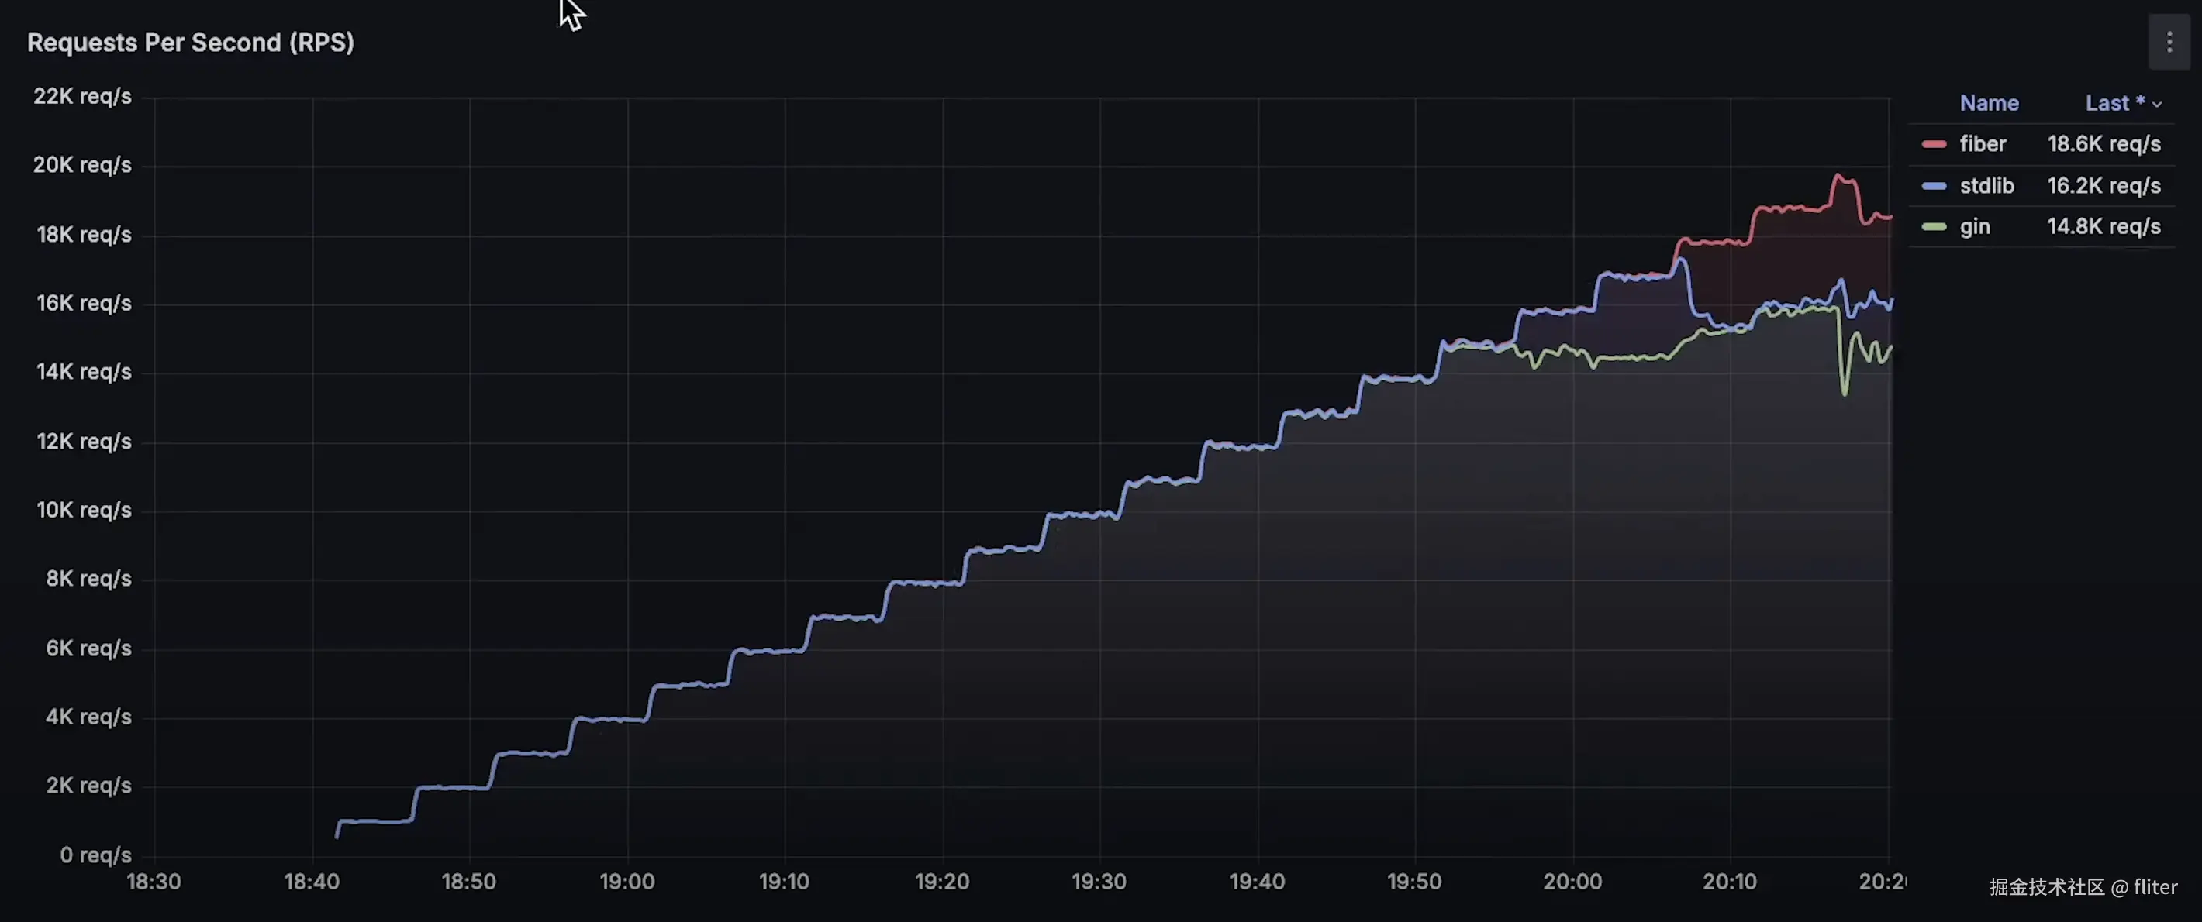Toggle stdlib series visibility in legend

(1986, 186)
